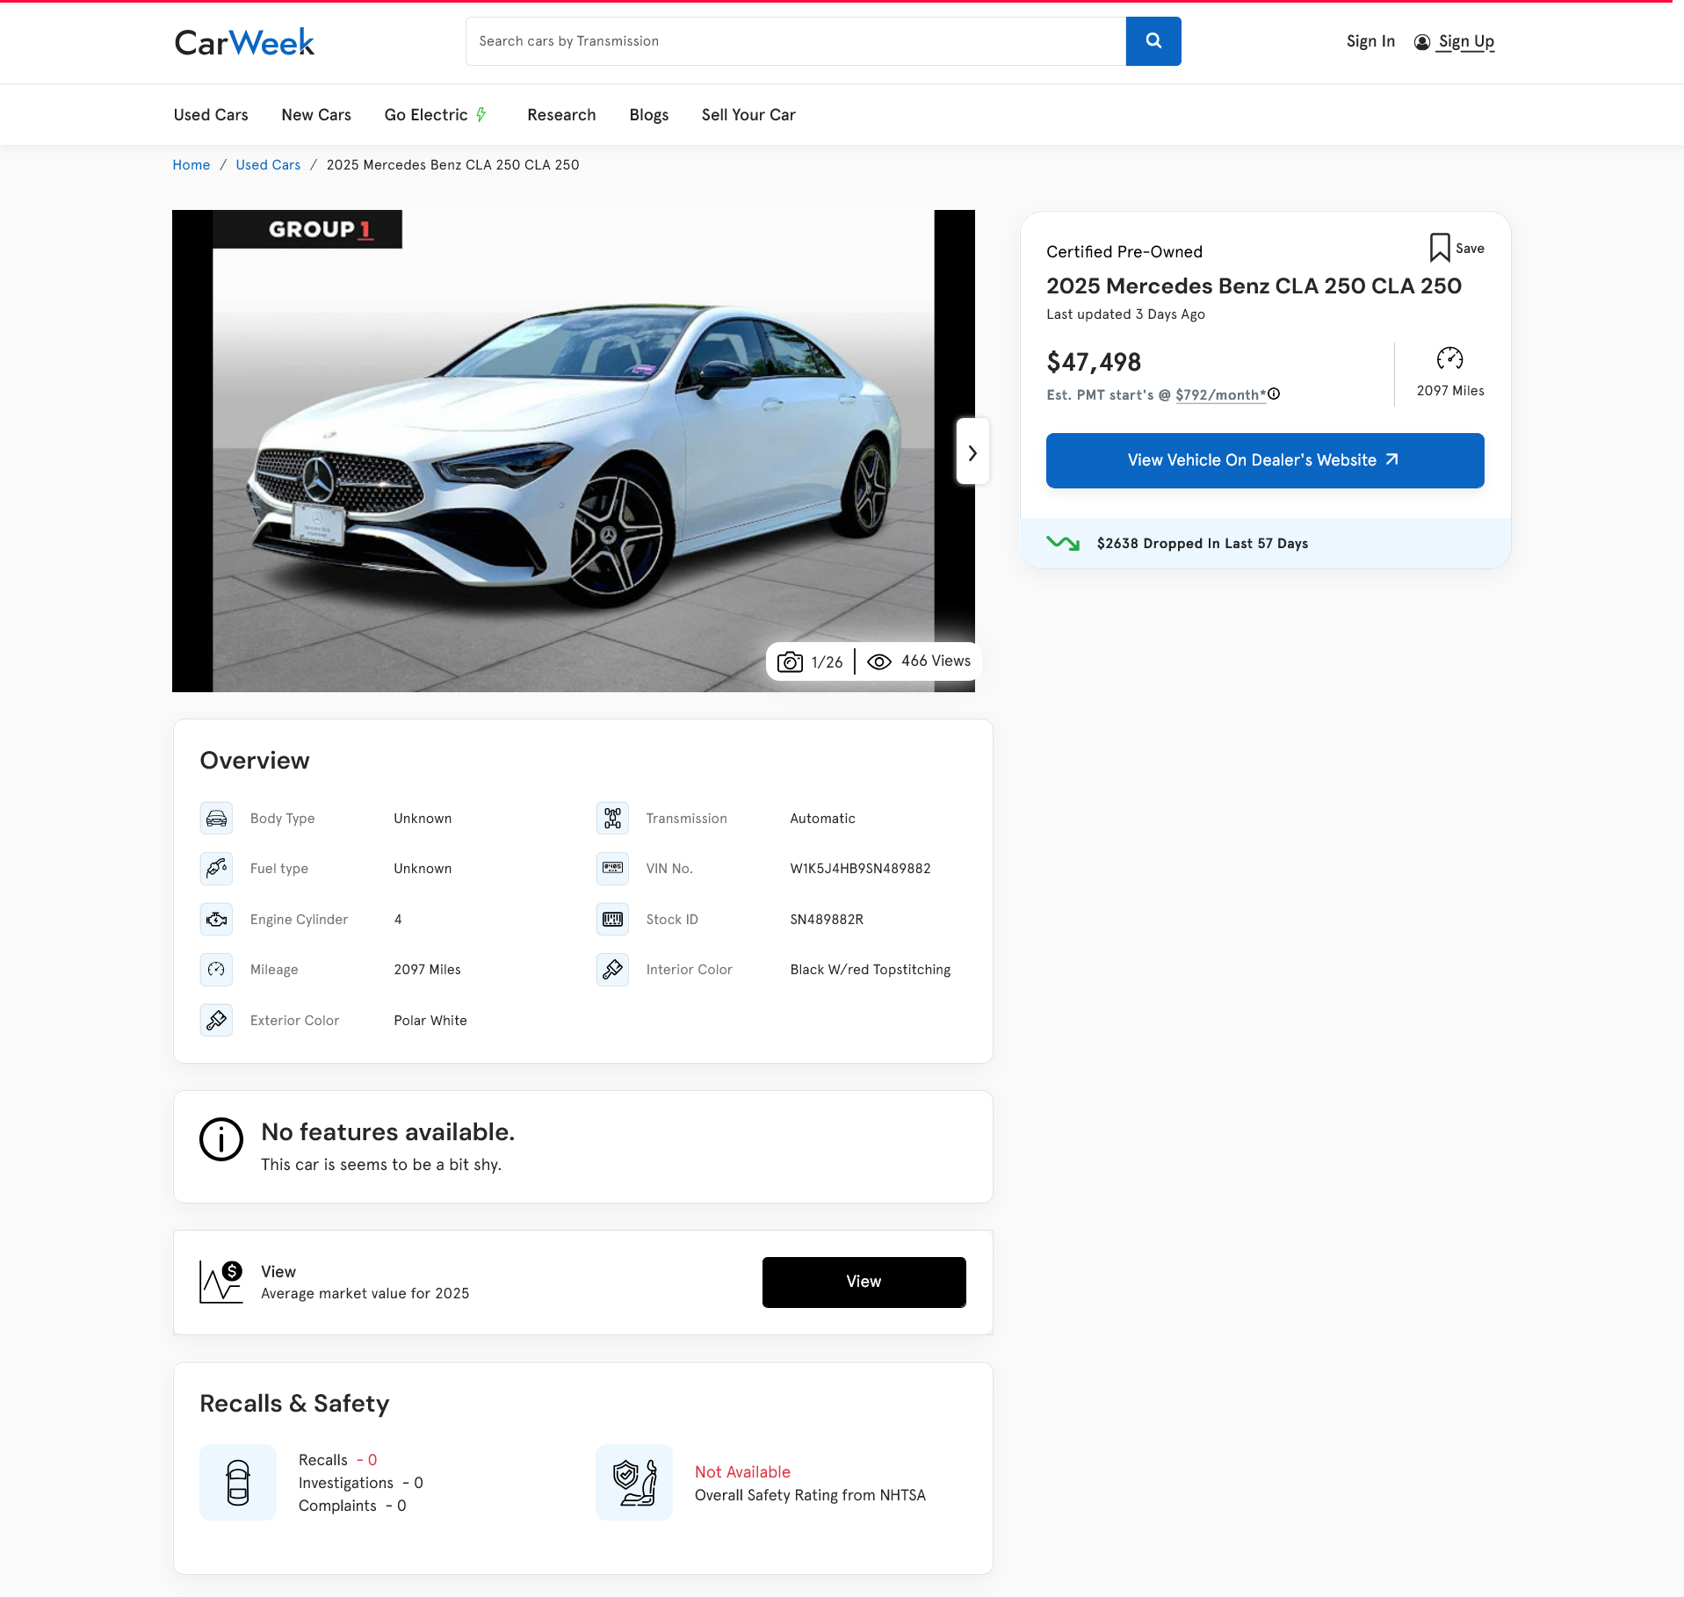Screen dimensions: 1684x1597
Task: Click the NHTSA safety rating seat icon
Action: pyautogui.click(x=634, y=1483)
